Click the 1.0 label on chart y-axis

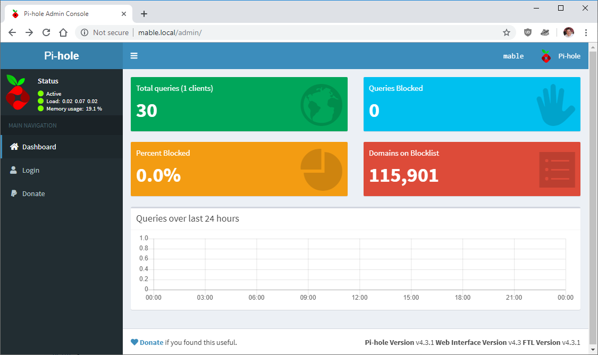144,238
